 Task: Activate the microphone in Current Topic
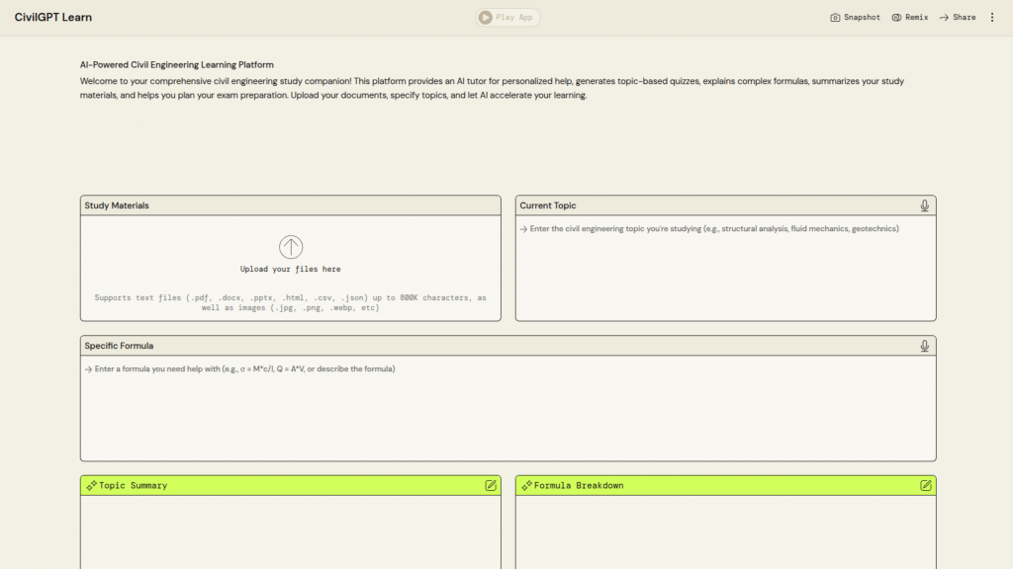pyautogui.click(x=924, y=205)
